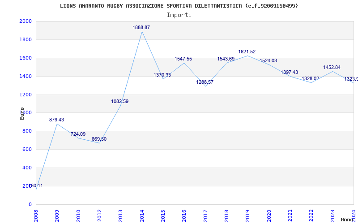Screen dimensions: 358x224
Task: Select the 2015 x-axis year label
Action: tap(163, 216)
